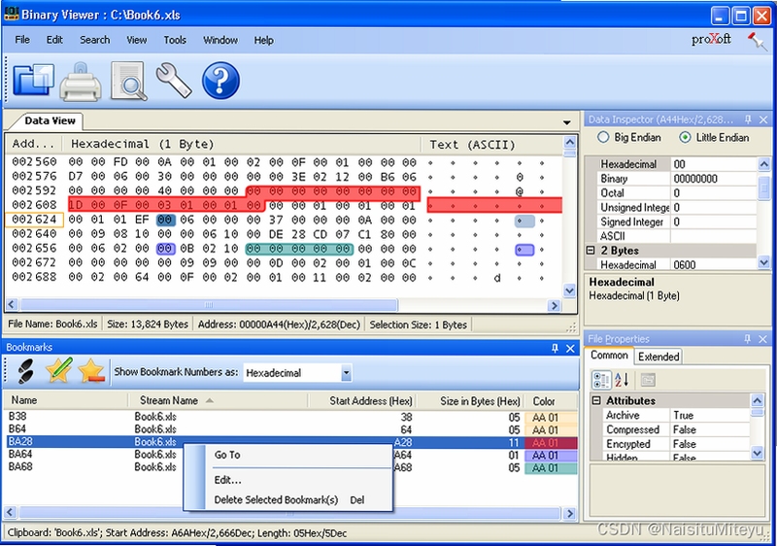777x546 pixels.
Task: Select the Little Endian radio button
Action: [x=685, y=138]
